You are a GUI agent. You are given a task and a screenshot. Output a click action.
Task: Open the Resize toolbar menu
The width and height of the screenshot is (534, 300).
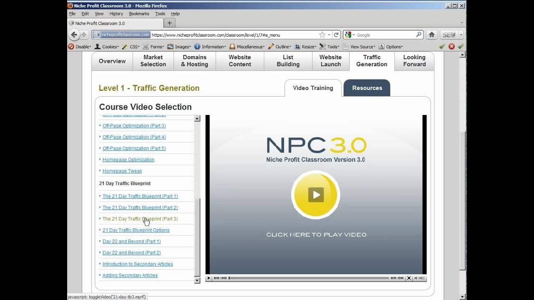(305, 47)
